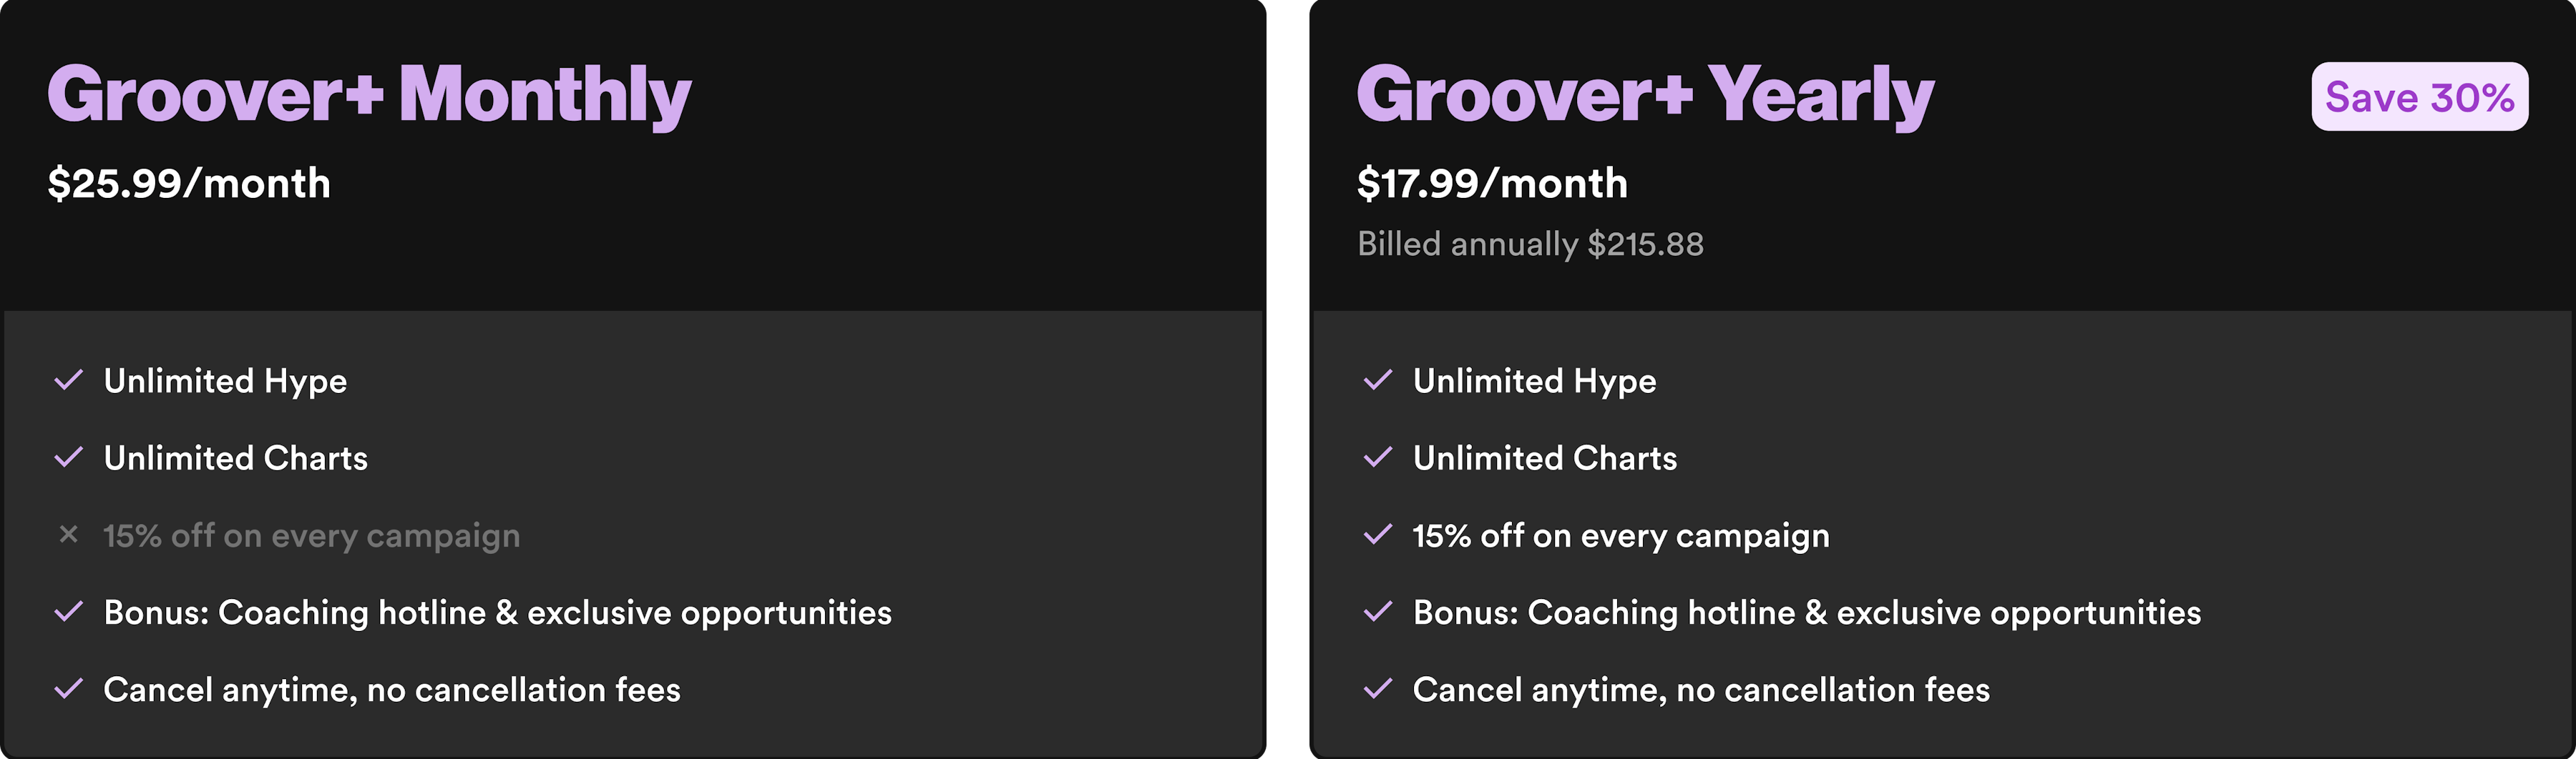The height and width of the screenshot is (759, 2576).
Task: Click the checkmark beside Yearly Coaching hotline bonus
Action: [x=1377, y=612]
